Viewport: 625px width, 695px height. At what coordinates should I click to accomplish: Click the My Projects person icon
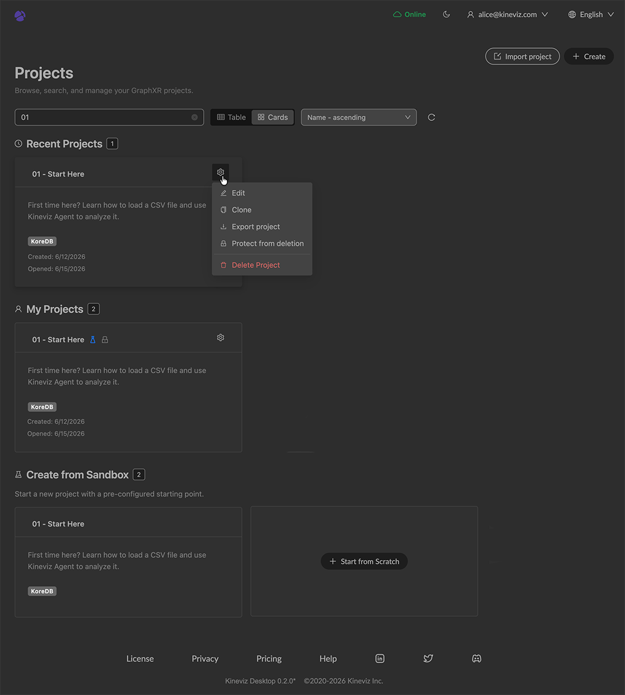coord(19,309)
